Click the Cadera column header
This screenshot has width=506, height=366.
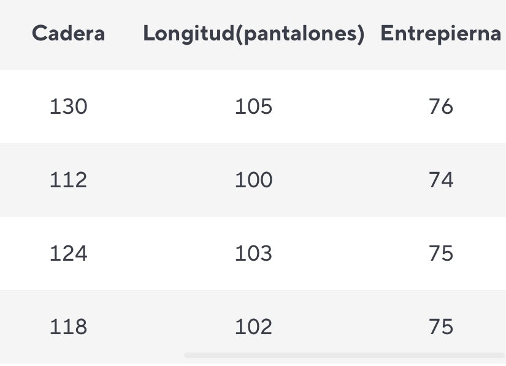click(69, 33)
